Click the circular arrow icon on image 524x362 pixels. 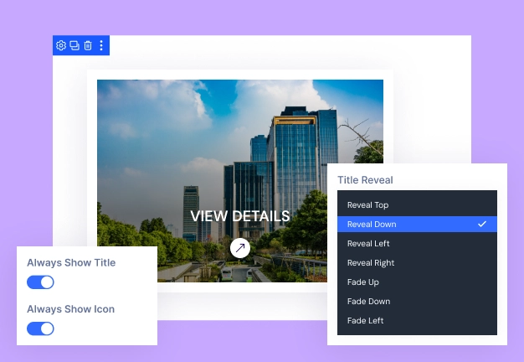point(240,247)
